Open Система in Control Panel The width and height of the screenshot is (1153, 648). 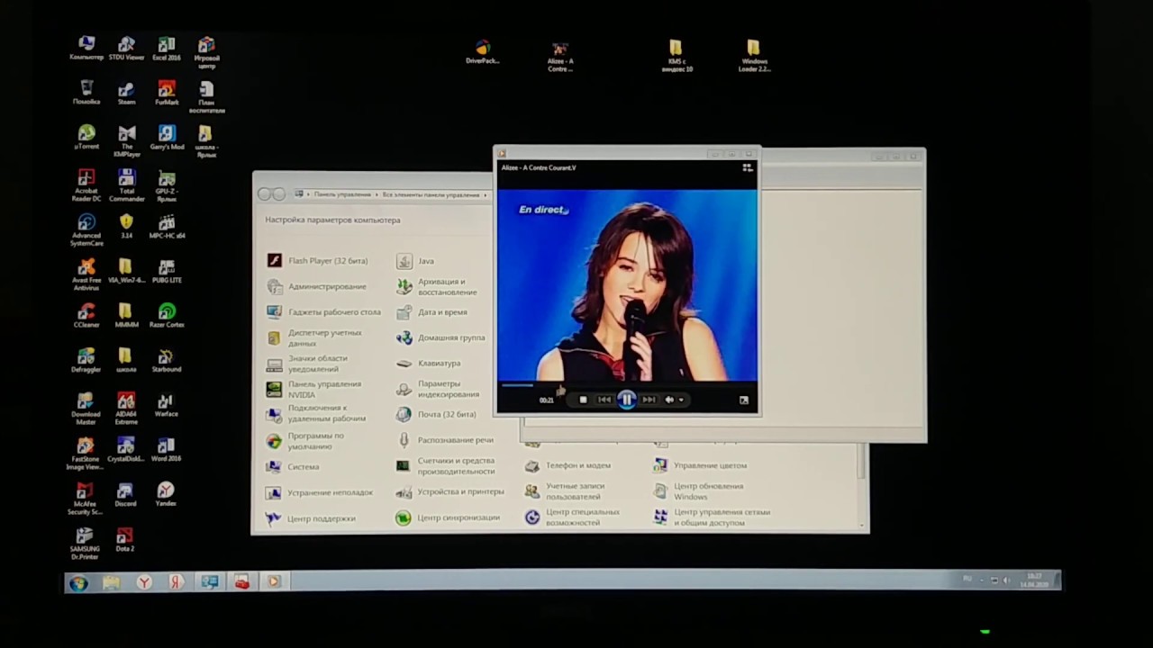coord(293,467)
